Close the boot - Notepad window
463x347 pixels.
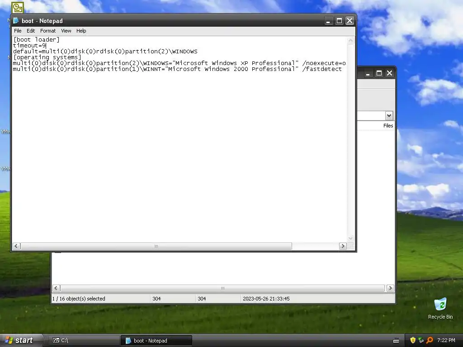click(350, 21)
